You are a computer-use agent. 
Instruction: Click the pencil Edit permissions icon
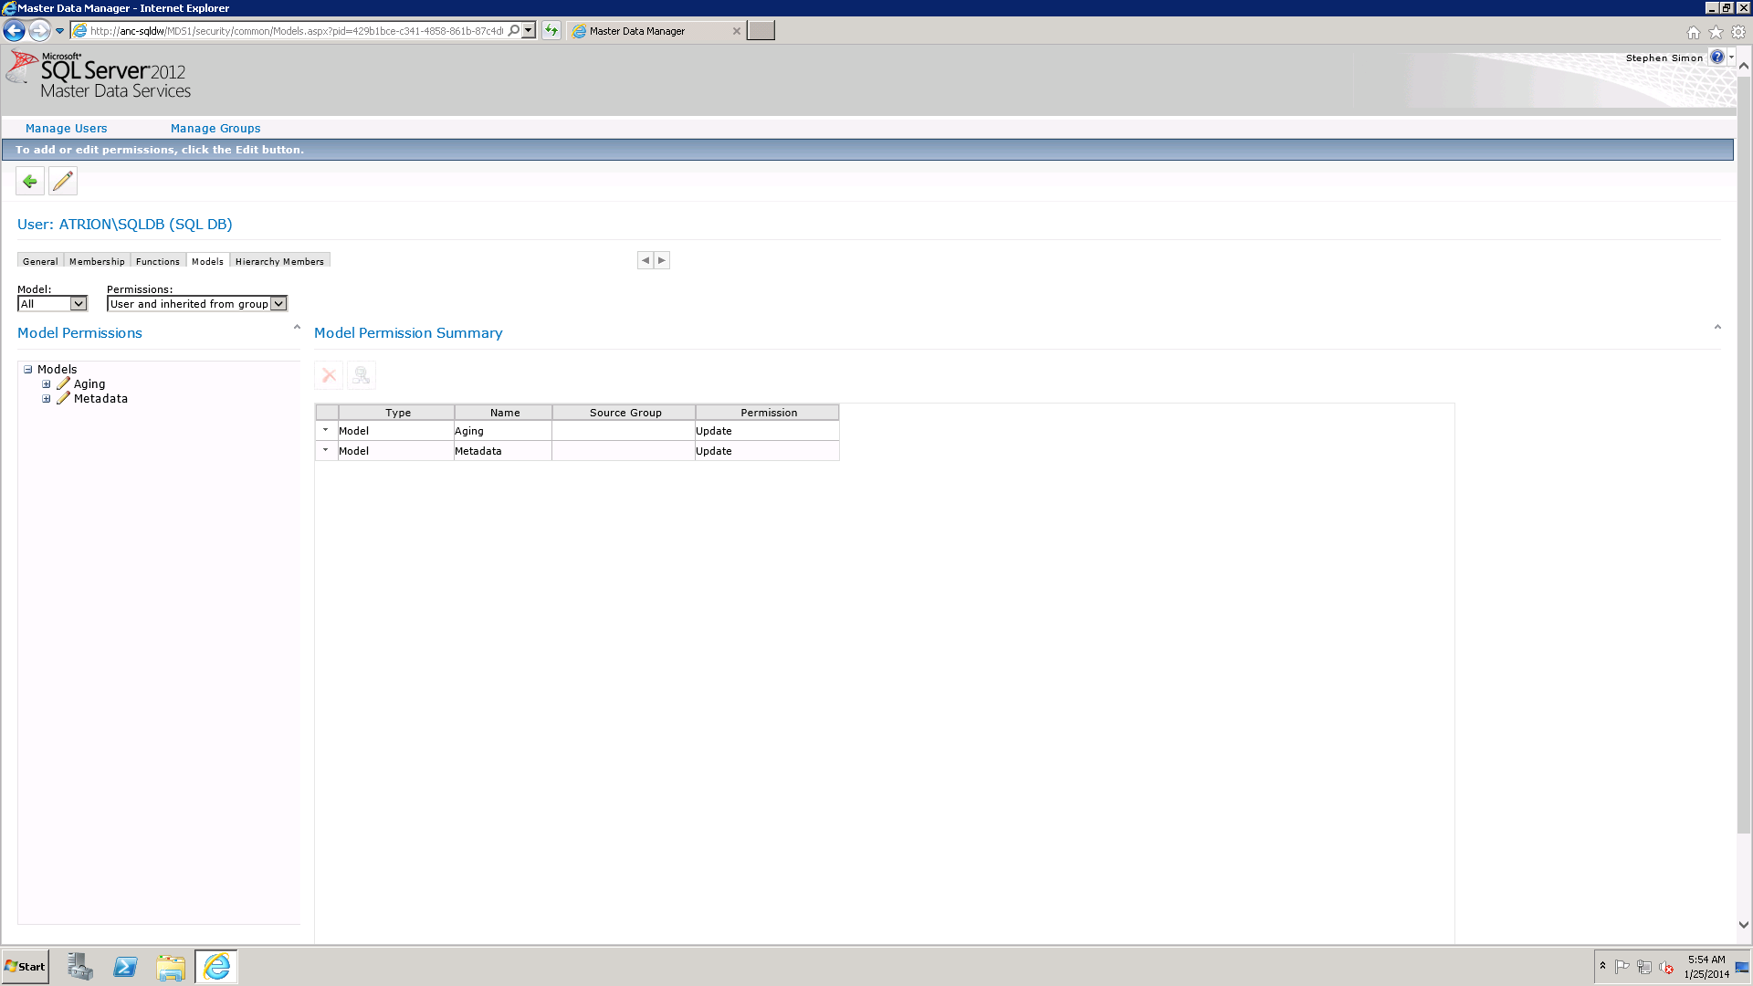click(x=63, y=182)
